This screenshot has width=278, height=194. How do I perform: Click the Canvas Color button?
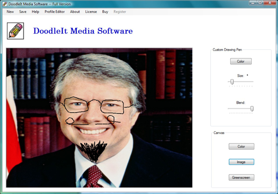241,147
